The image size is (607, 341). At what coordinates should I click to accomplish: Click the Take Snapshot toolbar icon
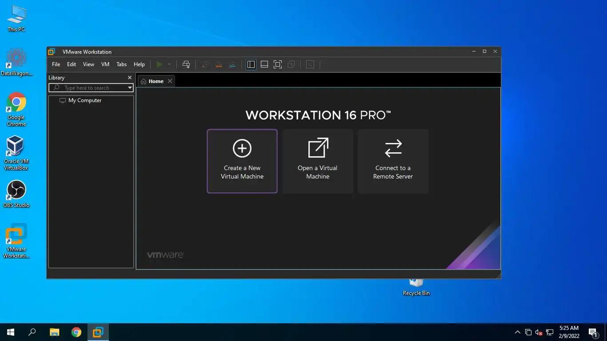[205, 64]
